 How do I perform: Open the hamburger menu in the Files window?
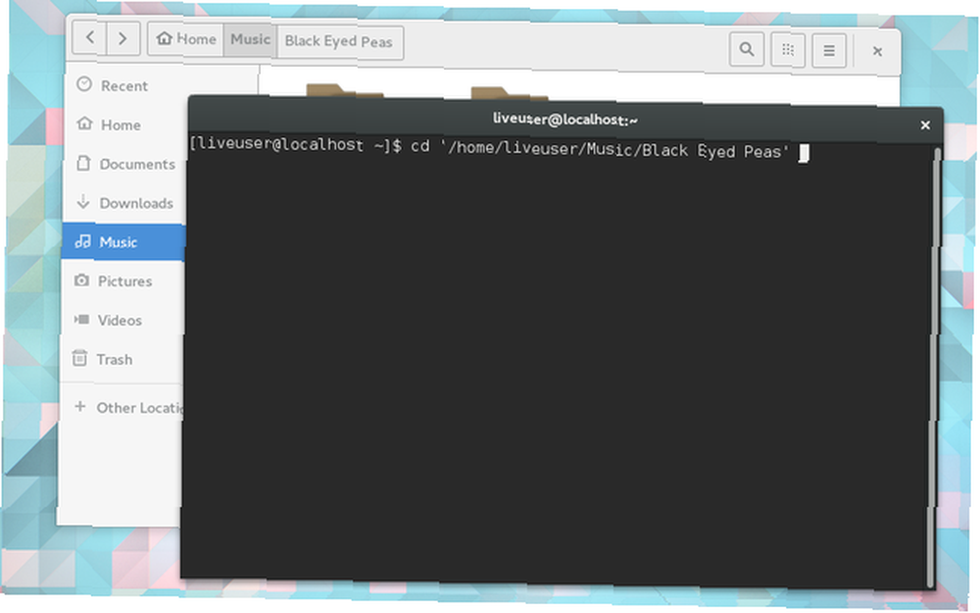tap(829, 51)
